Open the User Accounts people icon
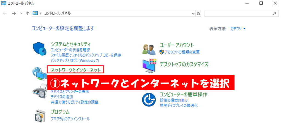281x128 pixels. [x=149, y=50]
